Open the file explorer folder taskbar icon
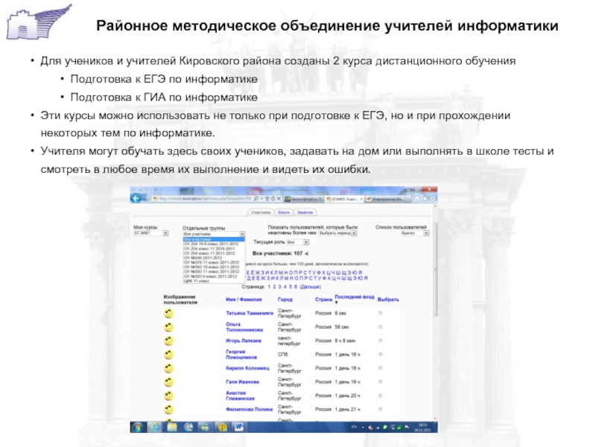 coord(172,427)
